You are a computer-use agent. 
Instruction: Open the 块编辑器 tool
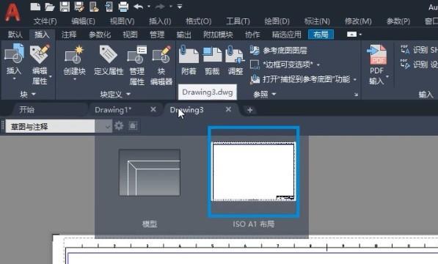coord(161,65)
